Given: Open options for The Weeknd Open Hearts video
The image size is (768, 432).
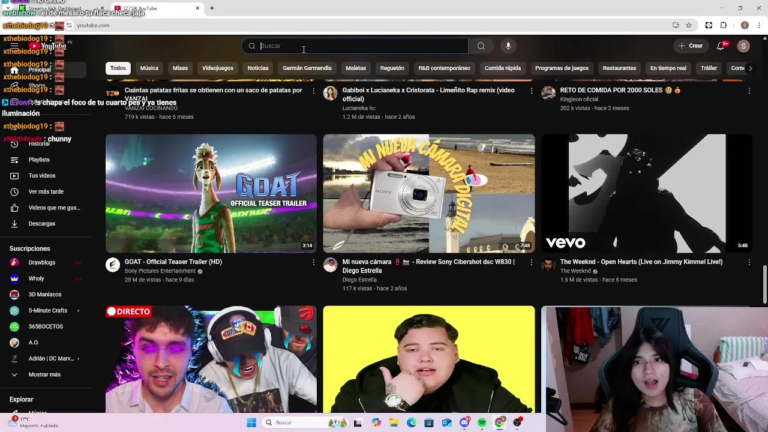Looking at the screenshot, I should point(749,262).
